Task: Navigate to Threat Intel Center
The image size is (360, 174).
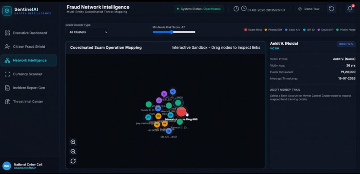Action: tap(29, 102)
